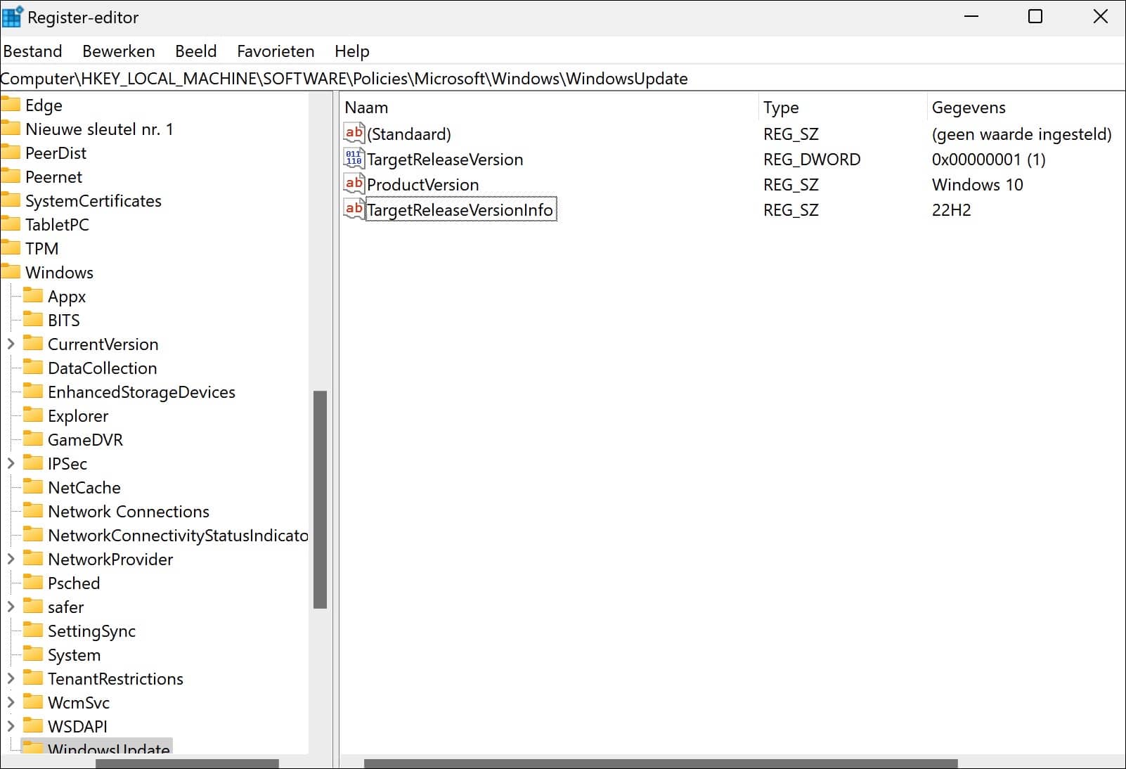
Task: Click the tree pane vertical scrollbar thumb
Action: [x=320, y=499]
